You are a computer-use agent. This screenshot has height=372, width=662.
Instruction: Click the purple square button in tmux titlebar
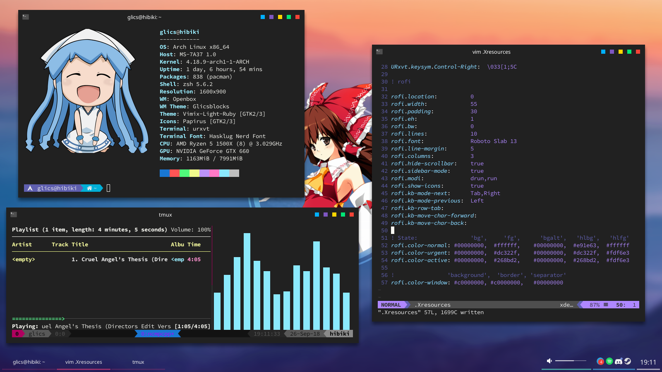point(326,215)
